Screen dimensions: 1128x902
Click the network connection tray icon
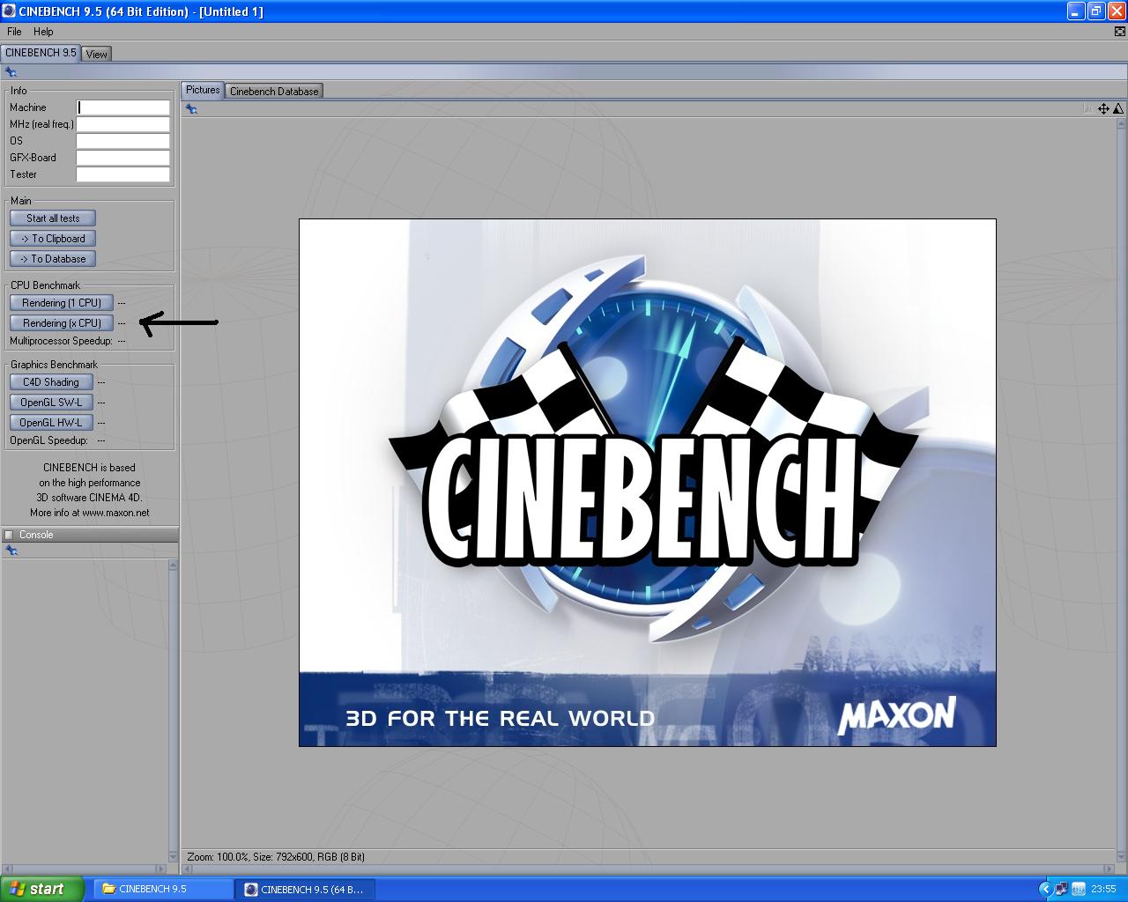[1061, 889]
